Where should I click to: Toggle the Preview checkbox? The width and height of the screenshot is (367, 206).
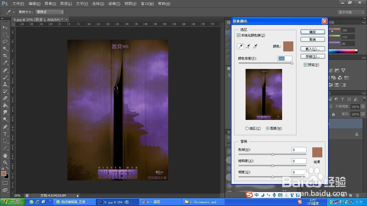coord(305,65)
